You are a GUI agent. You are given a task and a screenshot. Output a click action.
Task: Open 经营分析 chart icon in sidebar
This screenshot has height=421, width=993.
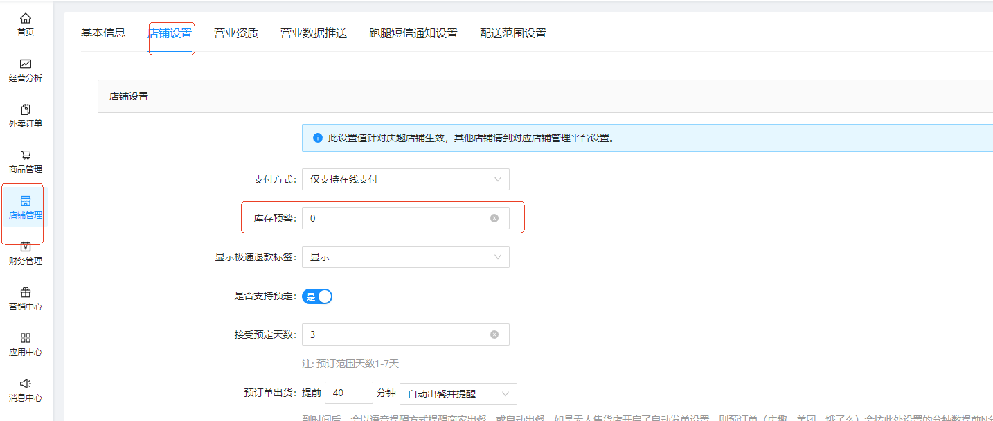(x=26, y=64)
